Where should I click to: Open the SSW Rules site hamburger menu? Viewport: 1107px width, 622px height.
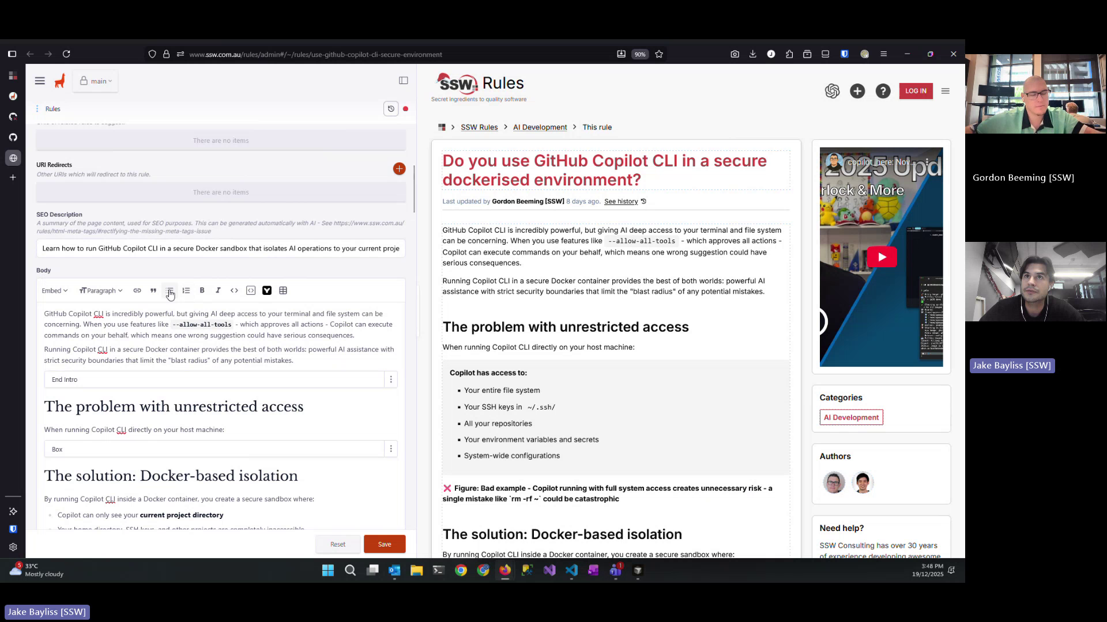(946, 91)
